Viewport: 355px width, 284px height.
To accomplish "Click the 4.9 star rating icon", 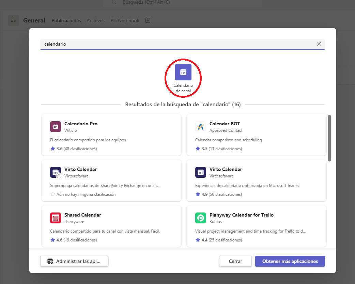I will coord(198,194).
